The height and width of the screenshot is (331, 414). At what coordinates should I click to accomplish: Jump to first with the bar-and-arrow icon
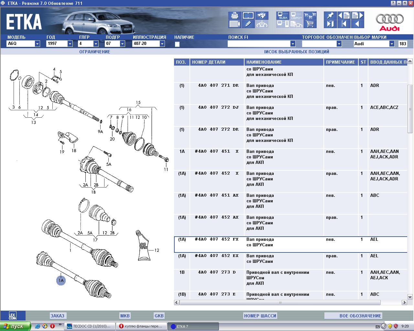(x=344, y=24)
